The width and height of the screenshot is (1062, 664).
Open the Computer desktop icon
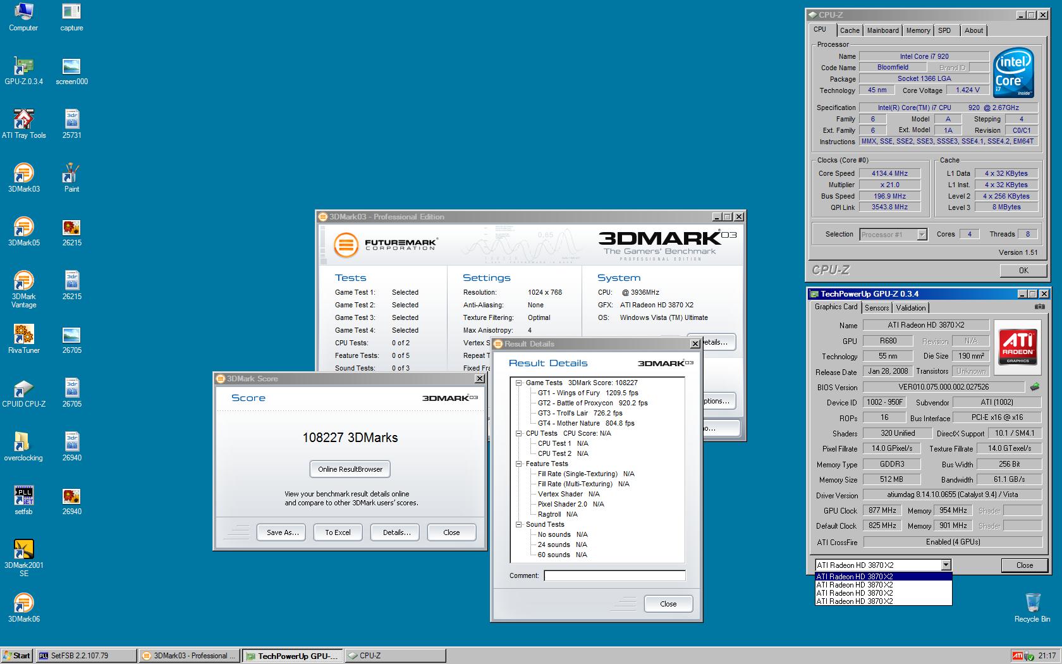pos(23,16)
